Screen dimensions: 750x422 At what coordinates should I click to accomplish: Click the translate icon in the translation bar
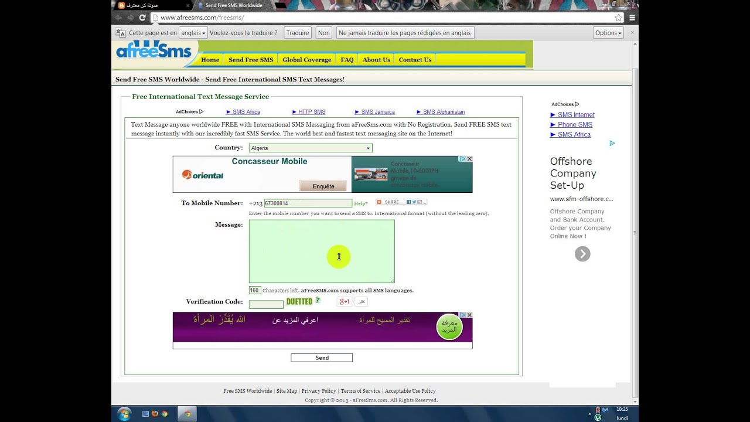click(x=120, y=33)
